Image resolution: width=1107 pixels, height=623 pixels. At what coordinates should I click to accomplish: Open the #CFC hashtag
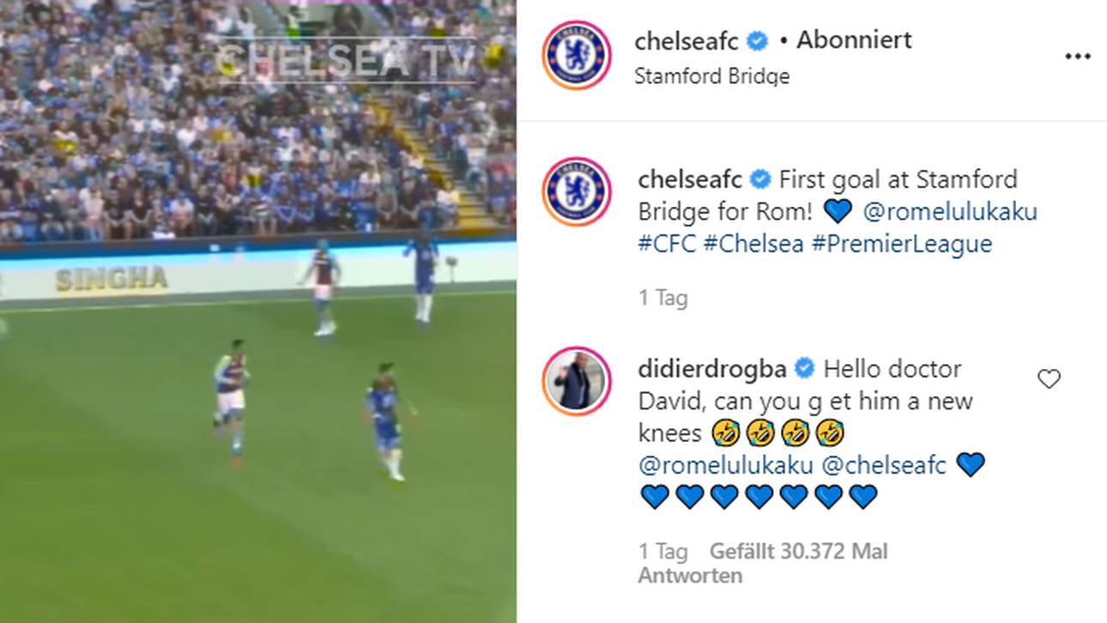[666, 244]
